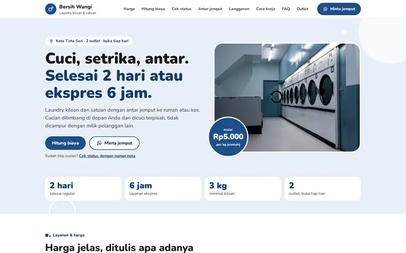406x253 pixels.
Task: Click the Laundry kiloan & satuan tagline
Action: click(x=78, y=13)
